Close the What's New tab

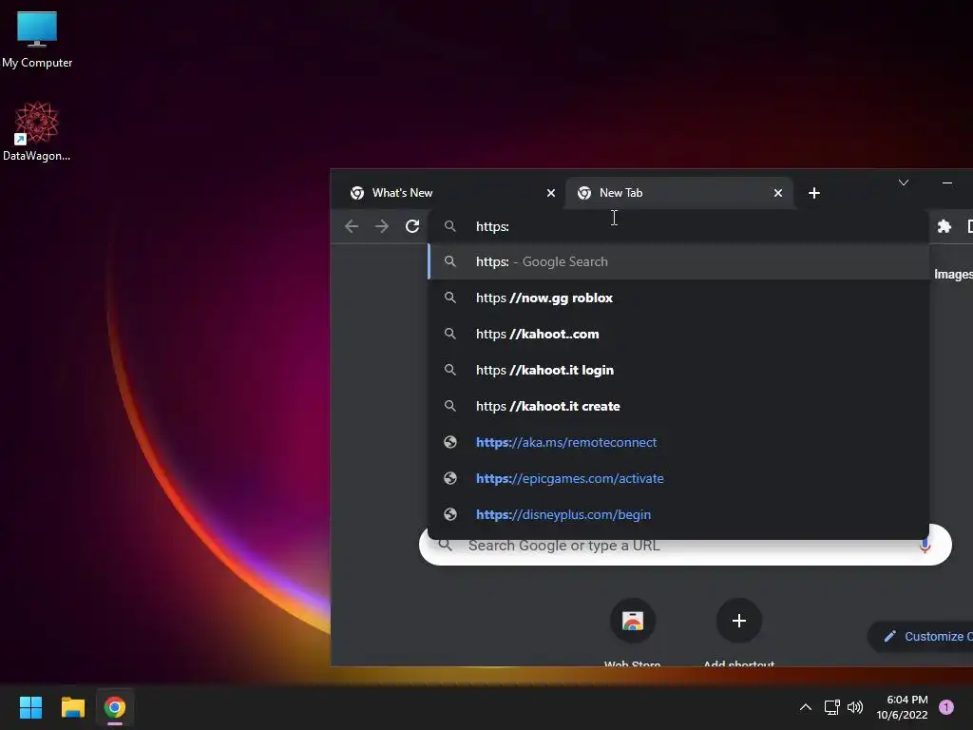550,193
